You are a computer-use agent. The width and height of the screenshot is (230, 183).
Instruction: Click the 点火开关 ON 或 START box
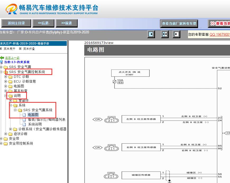click(x=130, y=73)
